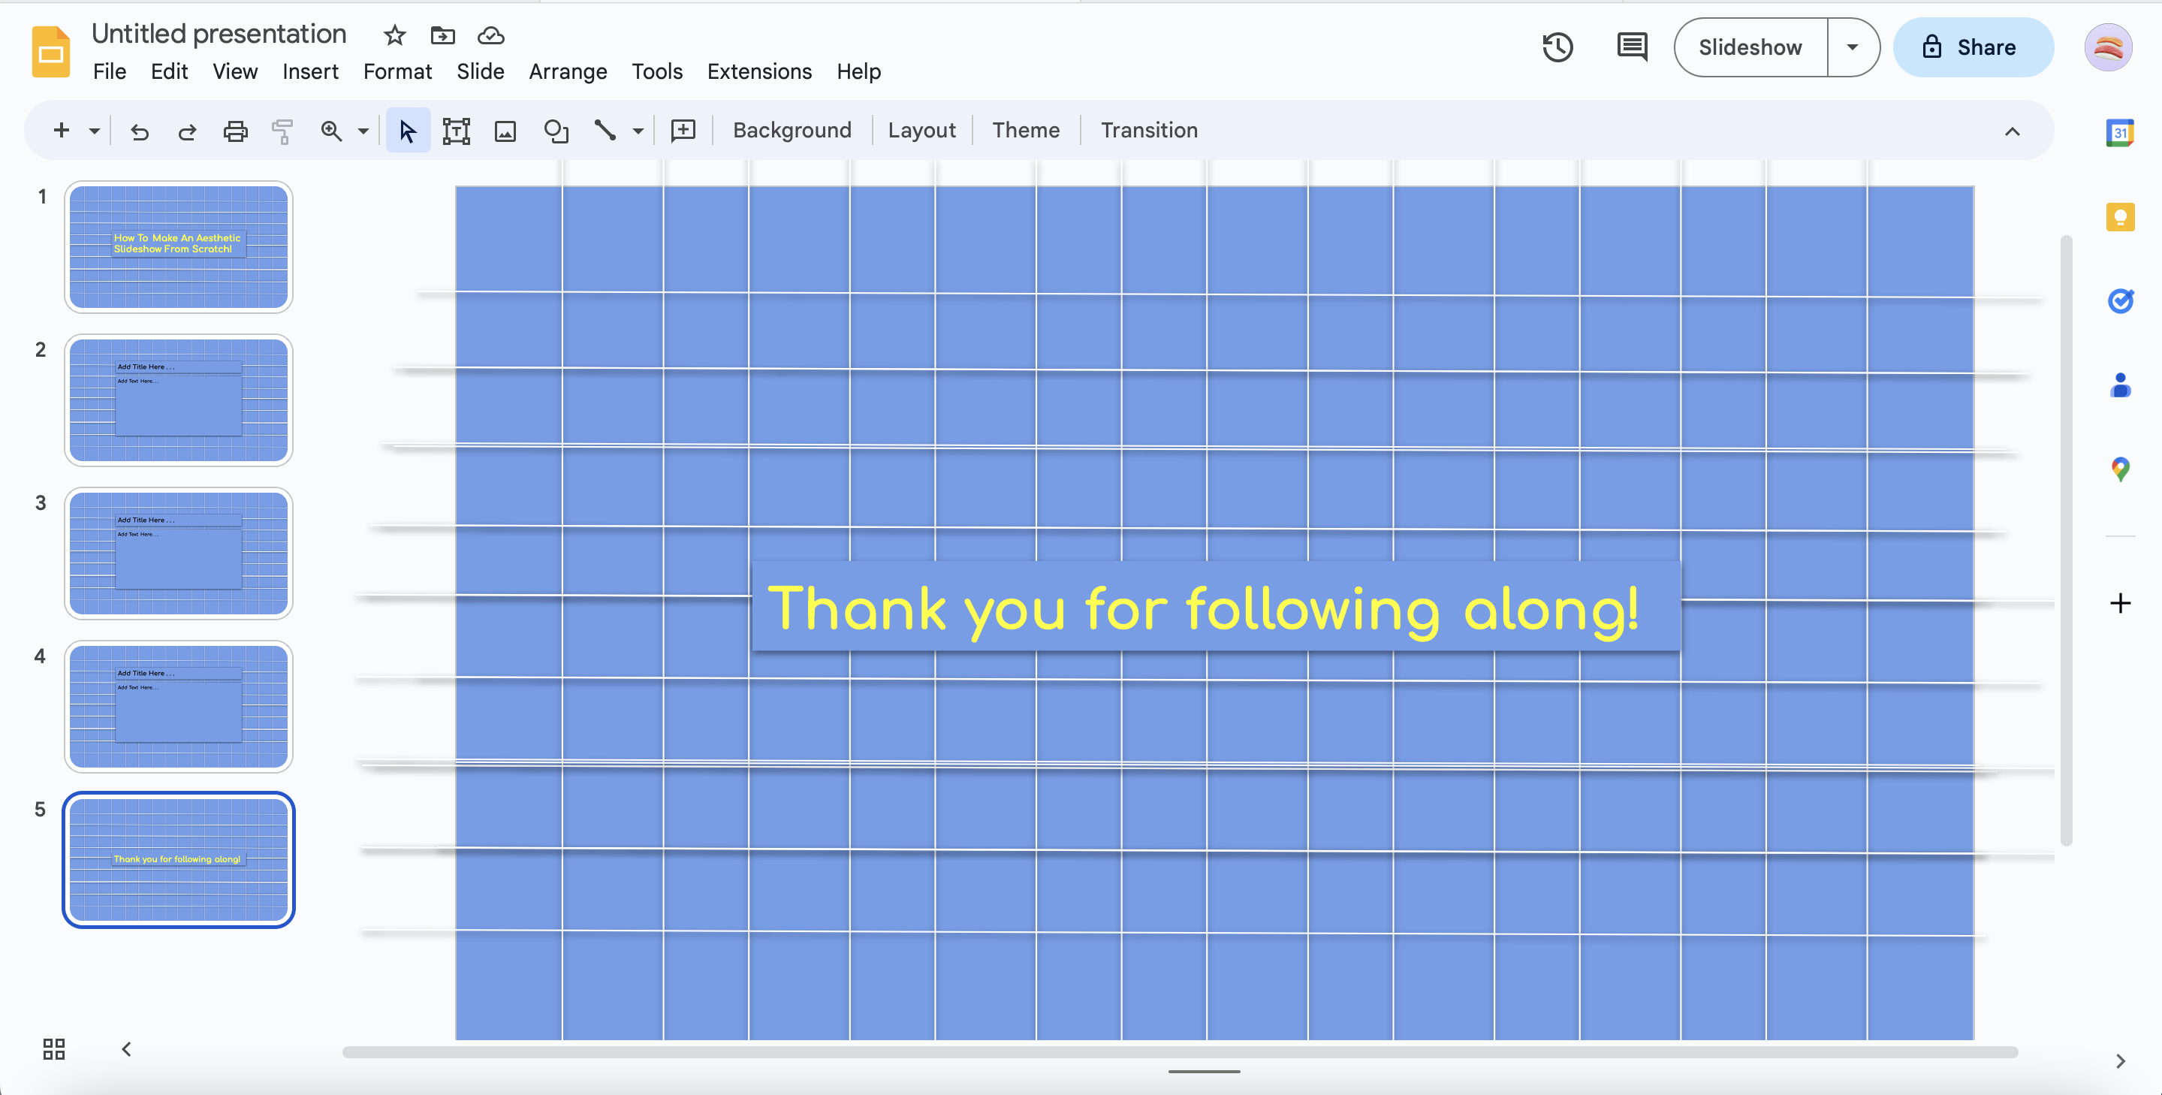
Task: Select the Text box tool
Action: [456, 131]
